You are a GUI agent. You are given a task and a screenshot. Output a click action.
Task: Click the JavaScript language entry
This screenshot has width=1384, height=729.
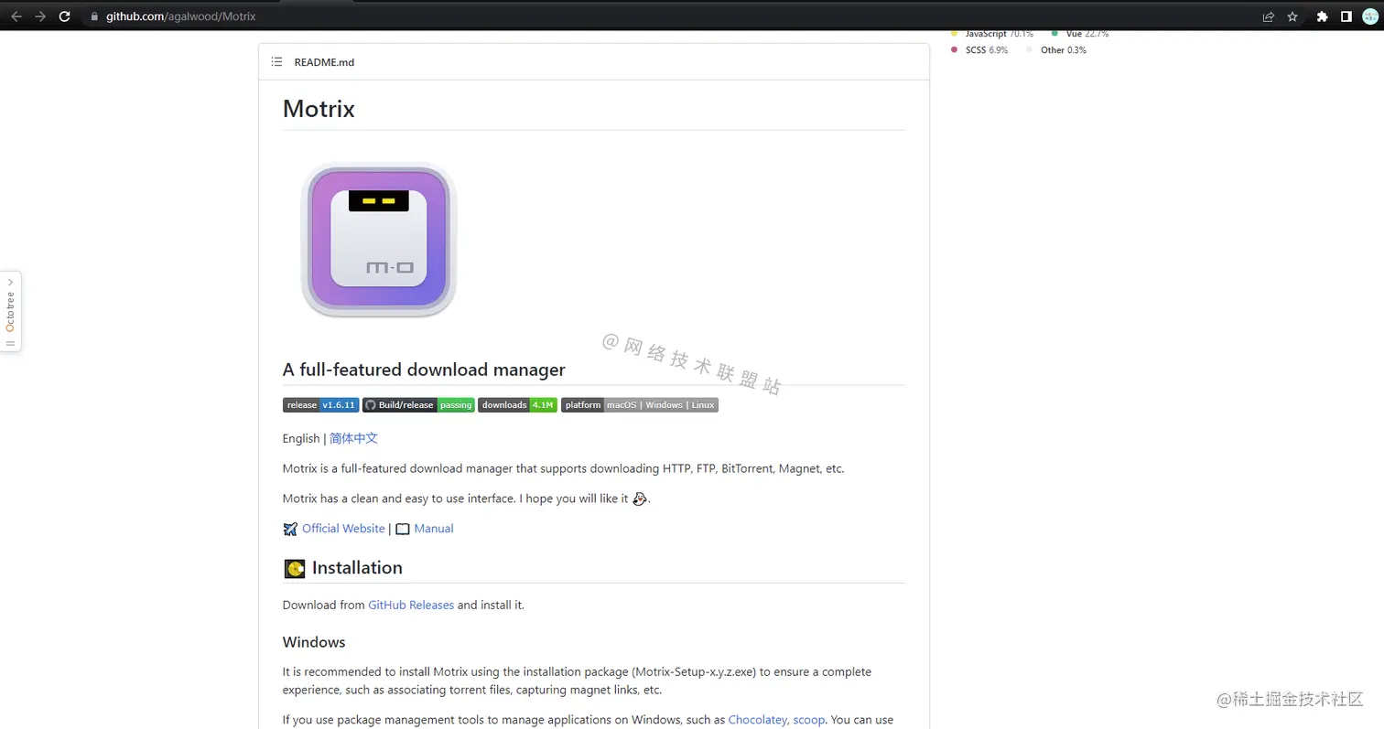(x=992, y=34)
